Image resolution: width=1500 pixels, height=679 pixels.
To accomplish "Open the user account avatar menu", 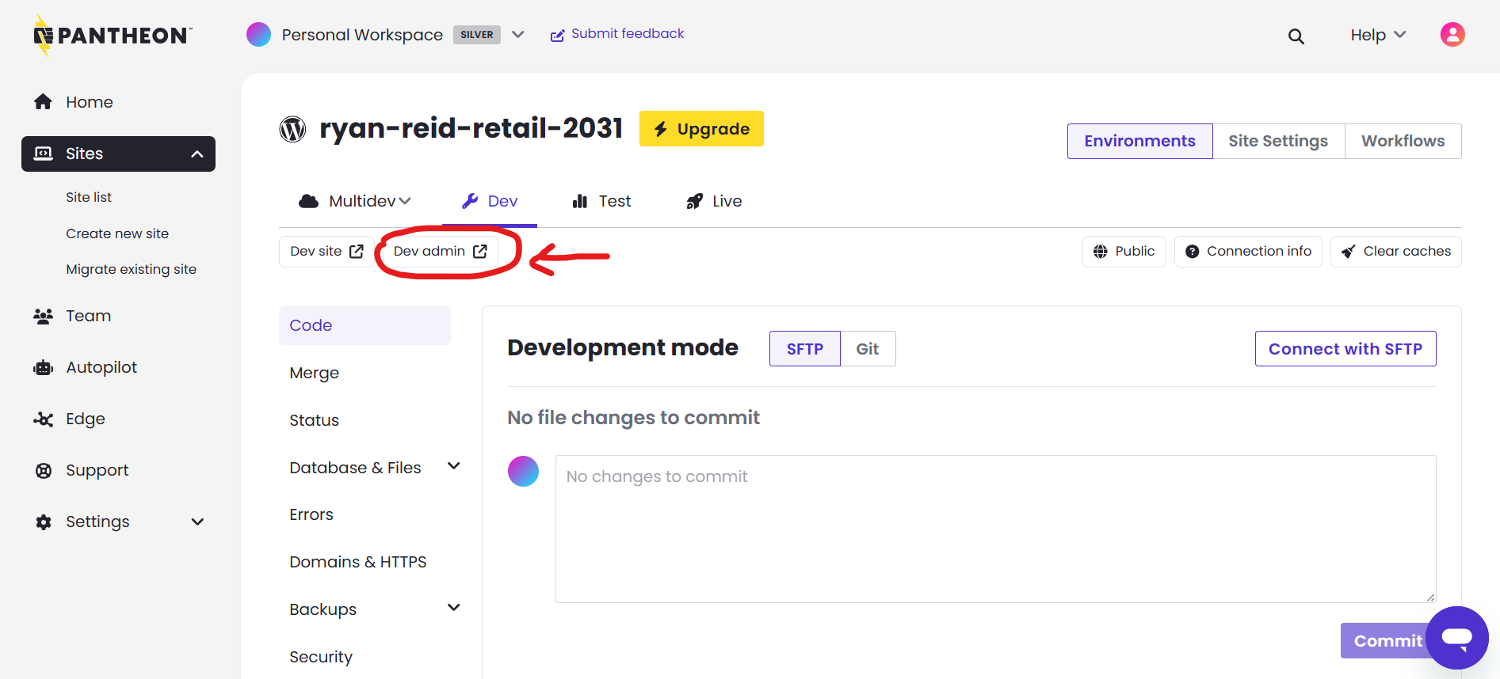I will pos(1452,35).
